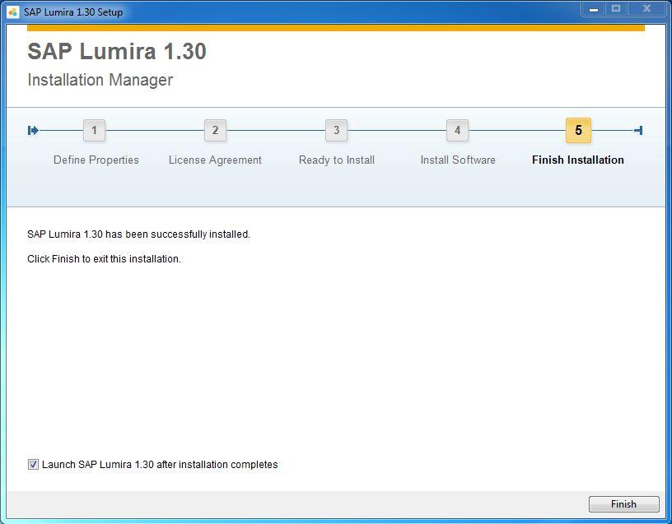Select the Define Properties step label
Viewport: 672px width, 524px height.
pos(96,160)
